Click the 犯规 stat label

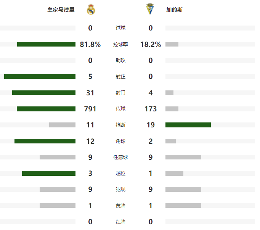tap(120, 189)
